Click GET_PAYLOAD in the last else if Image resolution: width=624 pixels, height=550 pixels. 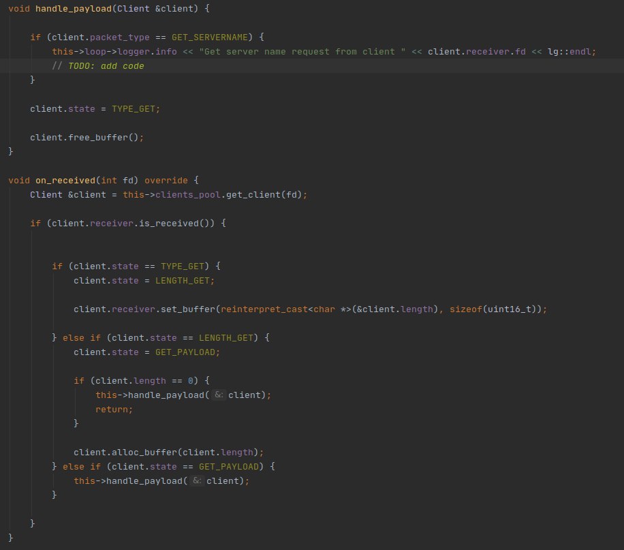point(229,468)
